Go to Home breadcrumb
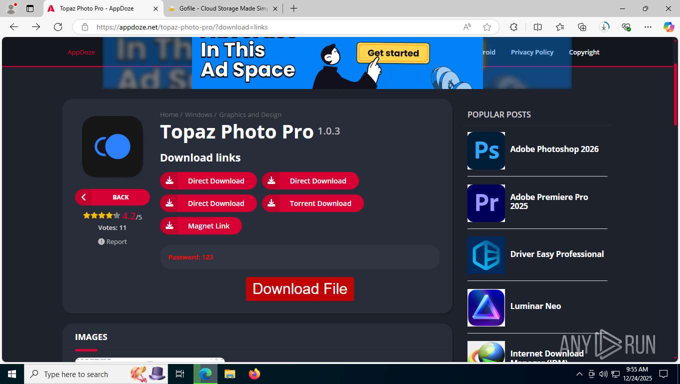Image resolution: width=680 pixels, height=384 pixels. (x=169, y=115)
